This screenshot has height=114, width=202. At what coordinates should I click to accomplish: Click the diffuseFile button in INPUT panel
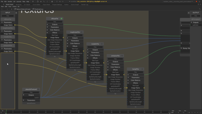pyautogui.click(x=8, y=19)
